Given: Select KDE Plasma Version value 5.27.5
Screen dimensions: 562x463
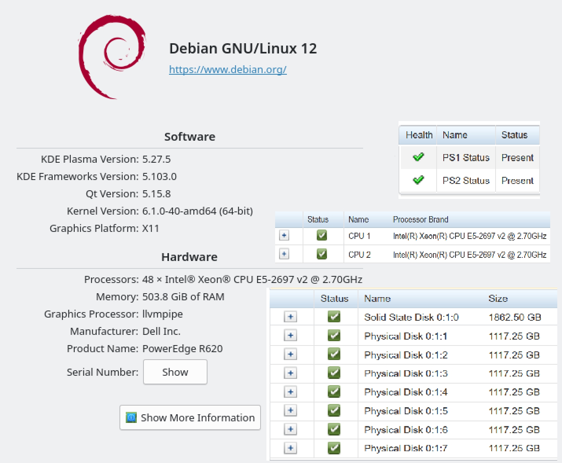Looking at the screenshot, I should [x=156, y=159].
